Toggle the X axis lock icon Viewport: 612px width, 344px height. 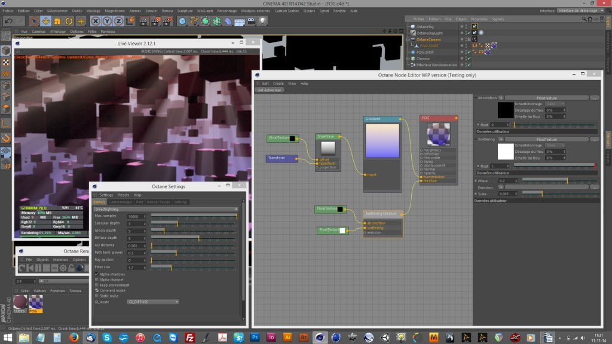(95, 21)
